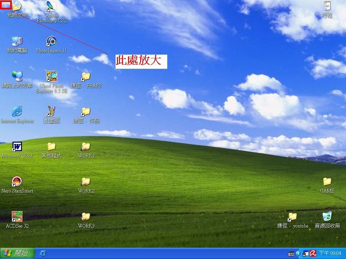
Task: Click the 資源回收筒 Recycle Bin icon
Action: click(x=327, y=217)
